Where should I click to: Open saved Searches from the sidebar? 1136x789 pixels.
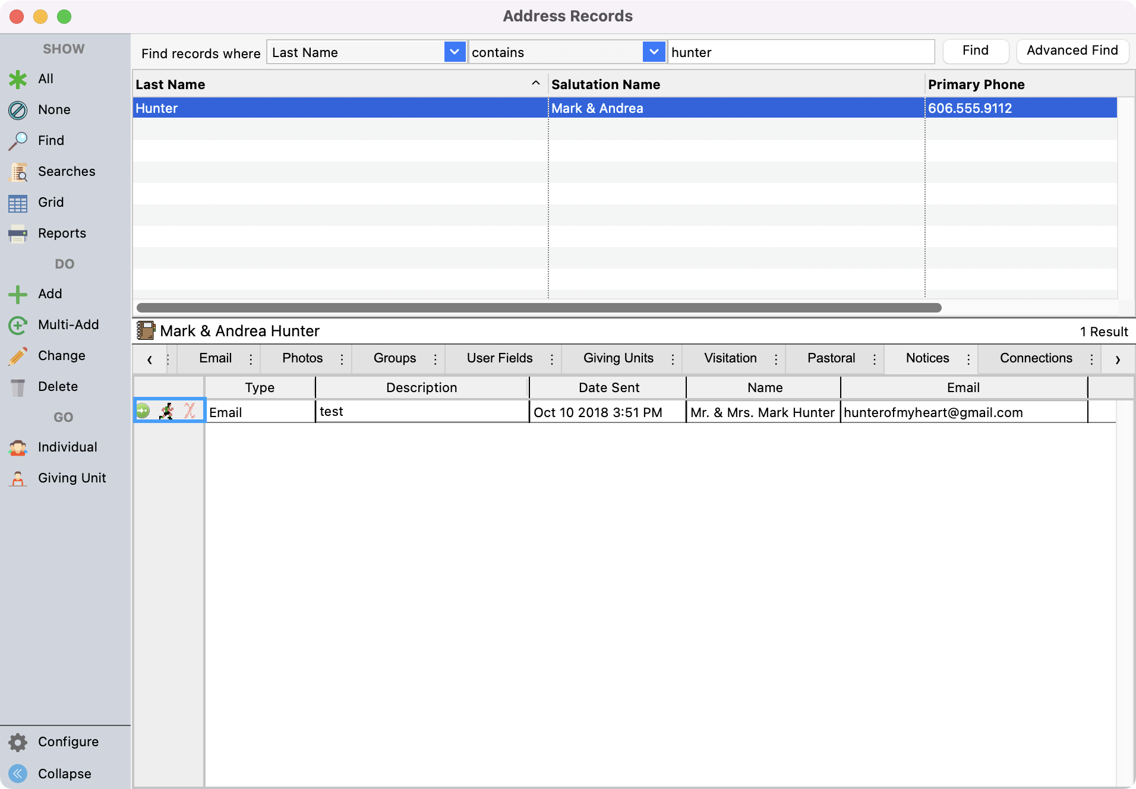click(x=18, y=171)
